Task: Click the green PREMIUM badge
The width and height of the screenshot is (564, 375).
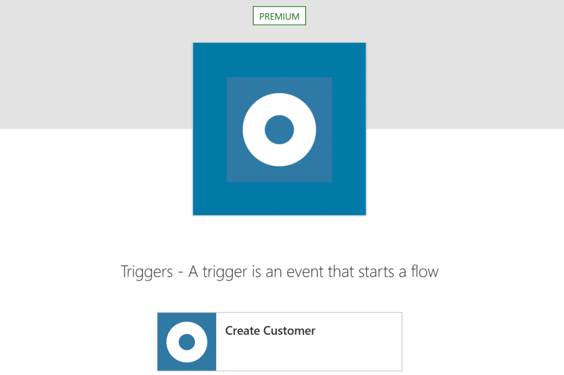Action: pos(279,16)
